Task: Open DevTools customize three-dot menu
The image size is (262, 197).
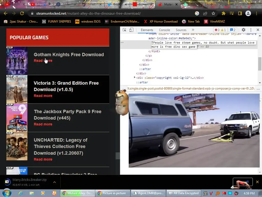Action: coord(251,30)
